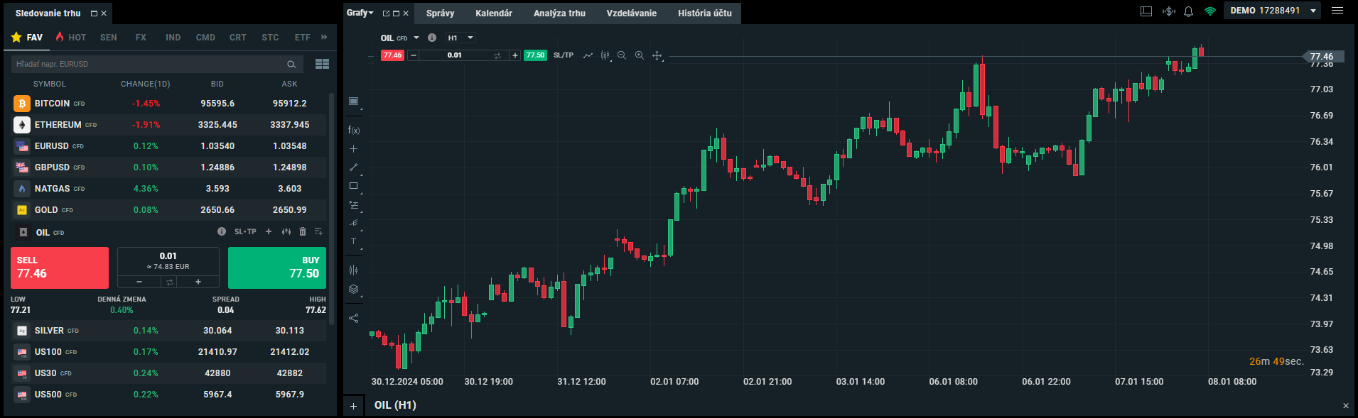
Task: Switch to the Kalendár tab
Action: [493, 13]
